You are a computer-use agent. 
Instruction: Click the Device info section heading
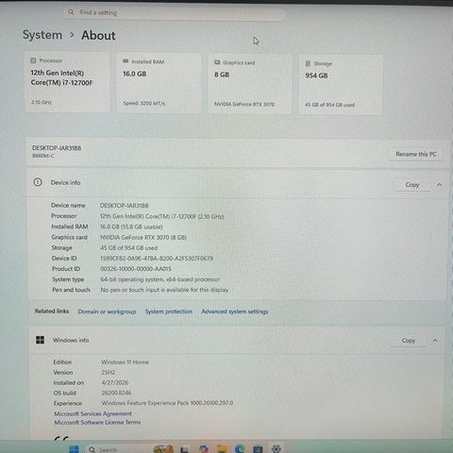[65, 182]
